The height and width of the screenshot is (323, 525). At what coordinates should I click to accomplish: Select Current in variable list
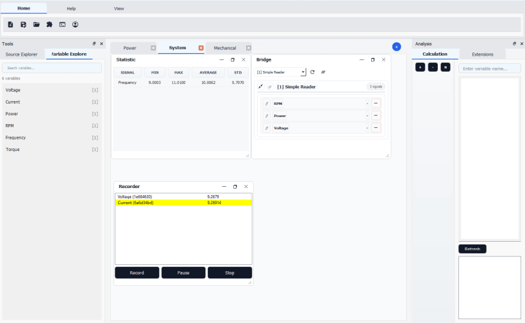52,102
